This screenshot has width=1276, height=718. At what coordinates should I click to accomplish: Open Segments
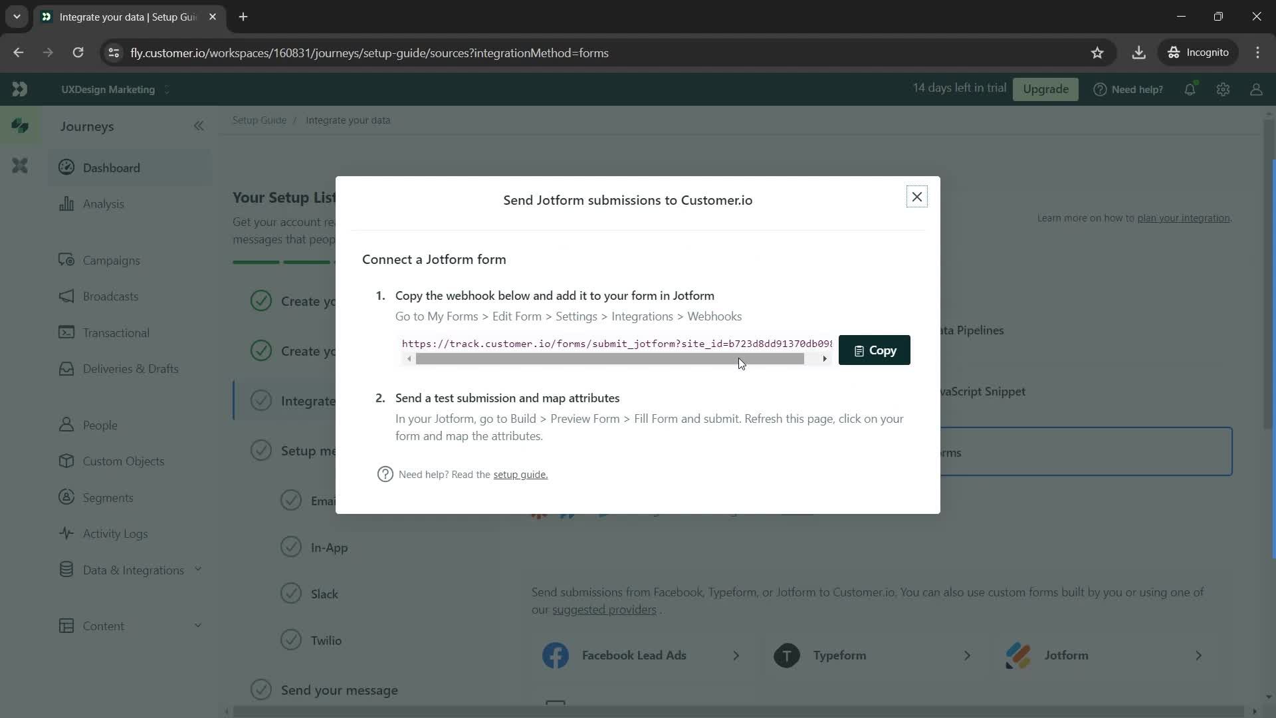(x=130, y=498)
